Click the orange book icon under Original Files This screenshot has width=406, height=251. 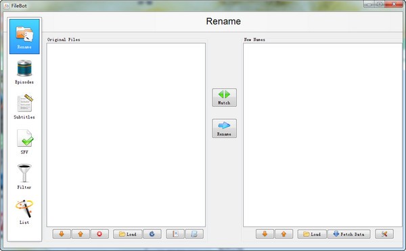pyautogui.click(x=175, y=234)
